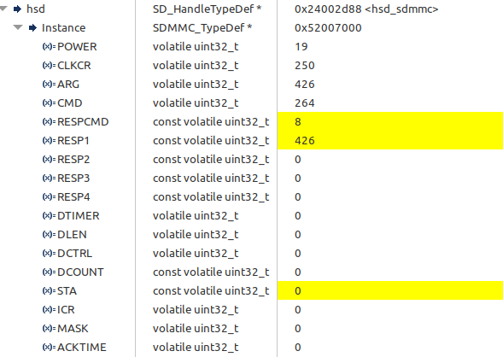Click the RESP2 value 0
Image resolution: width=503 pixels, height=357 pixels.
click(298, 160)
